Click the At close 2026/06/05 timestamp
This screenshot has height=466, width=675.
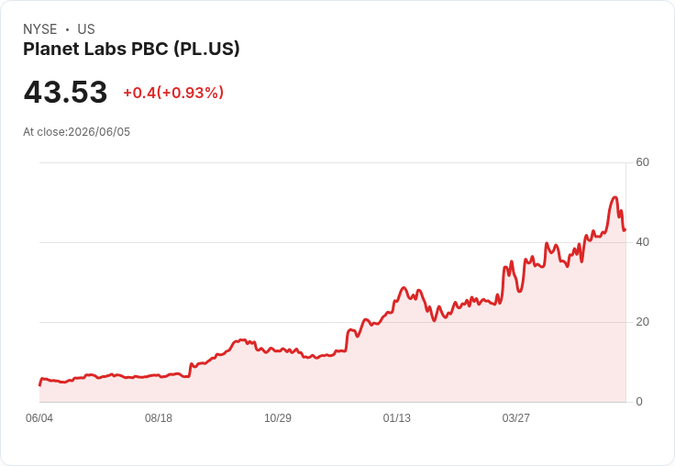tap(77, 132)
